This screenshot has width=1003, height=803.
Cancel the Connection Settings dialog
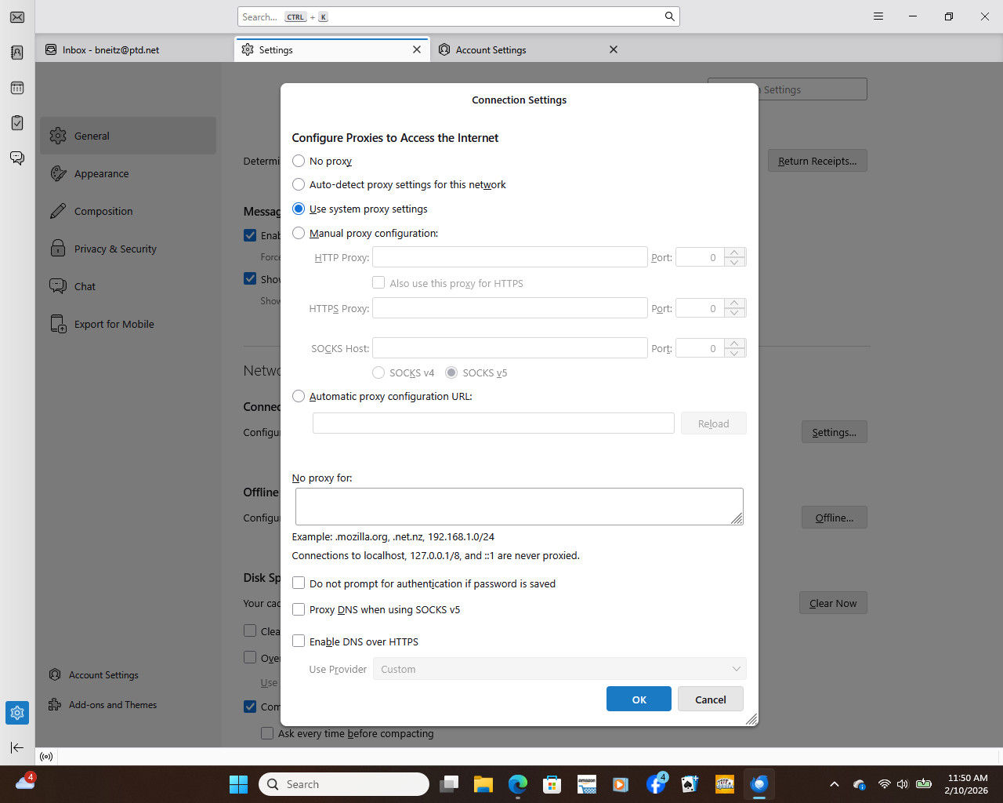tap(710, 699)
